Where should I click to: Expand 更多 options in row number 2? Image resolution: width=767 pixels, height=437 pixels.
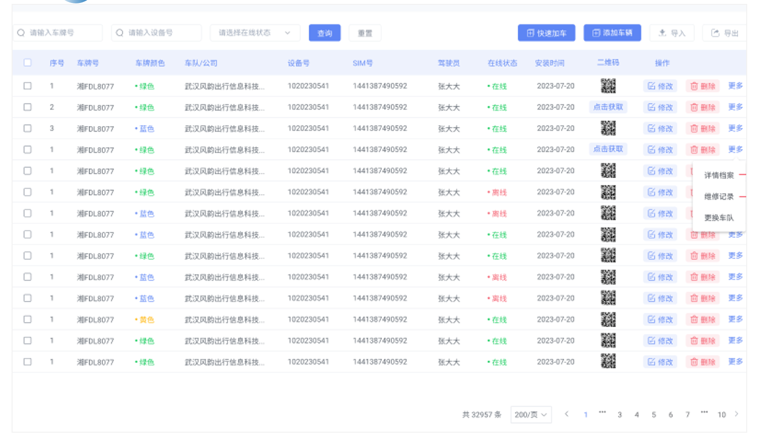[x=736, y=107]
